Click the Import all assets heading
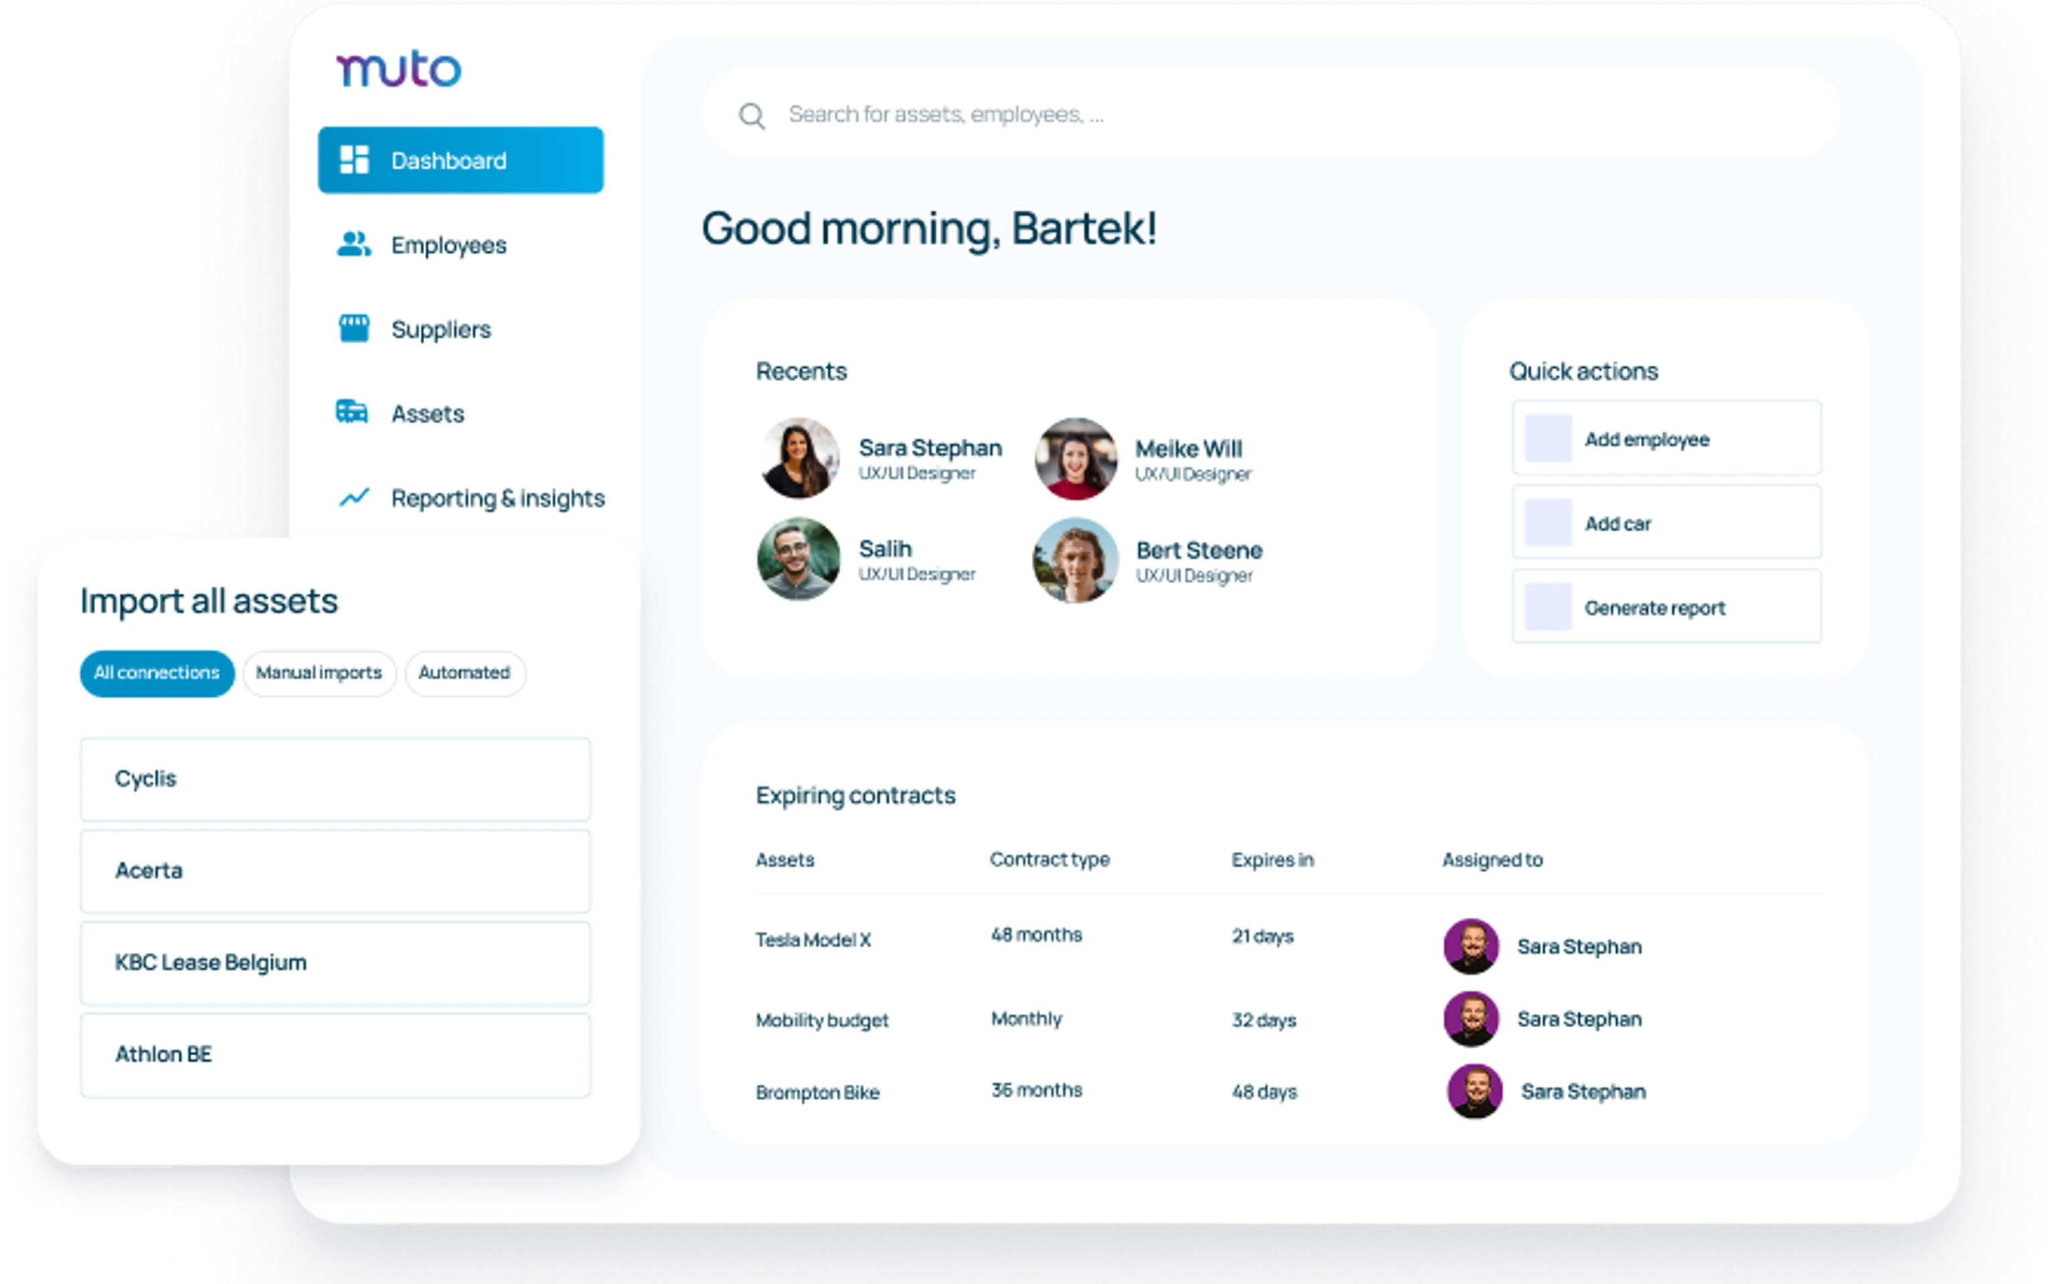 click(209, 601)
